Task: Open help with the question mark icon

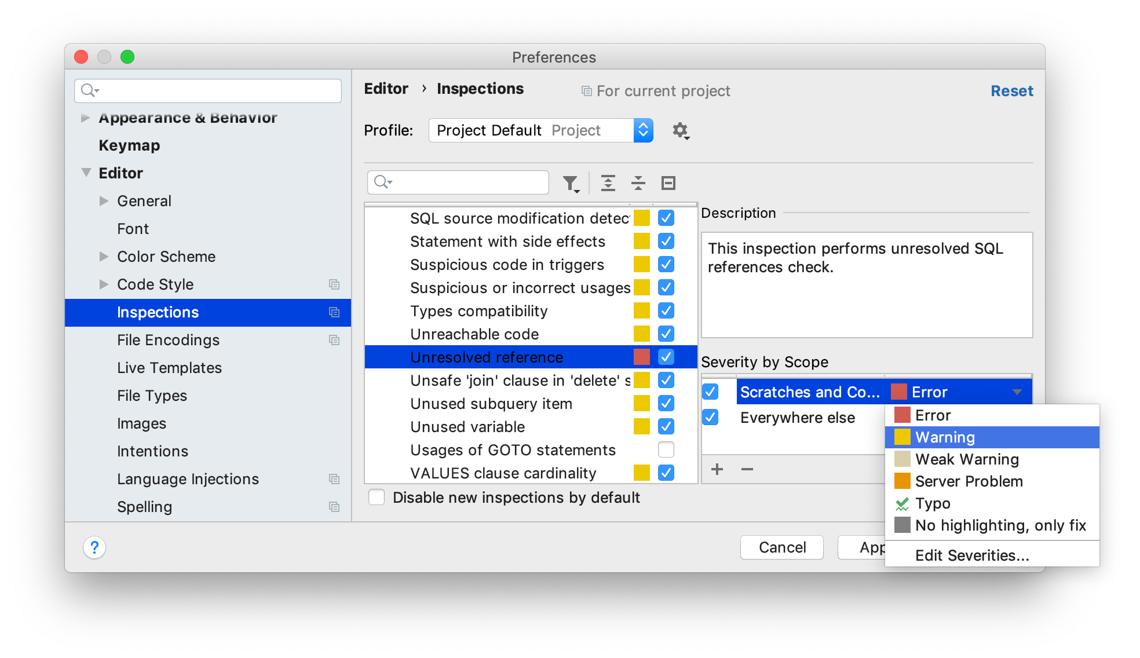Action: [94, 547]
